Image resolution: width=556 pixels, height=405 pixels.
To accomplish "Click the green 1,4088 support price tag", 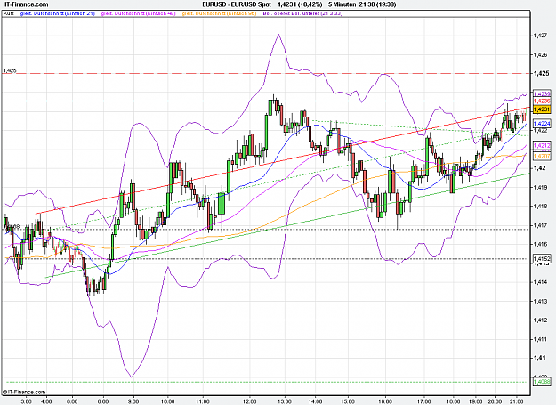I will [542, 382].
